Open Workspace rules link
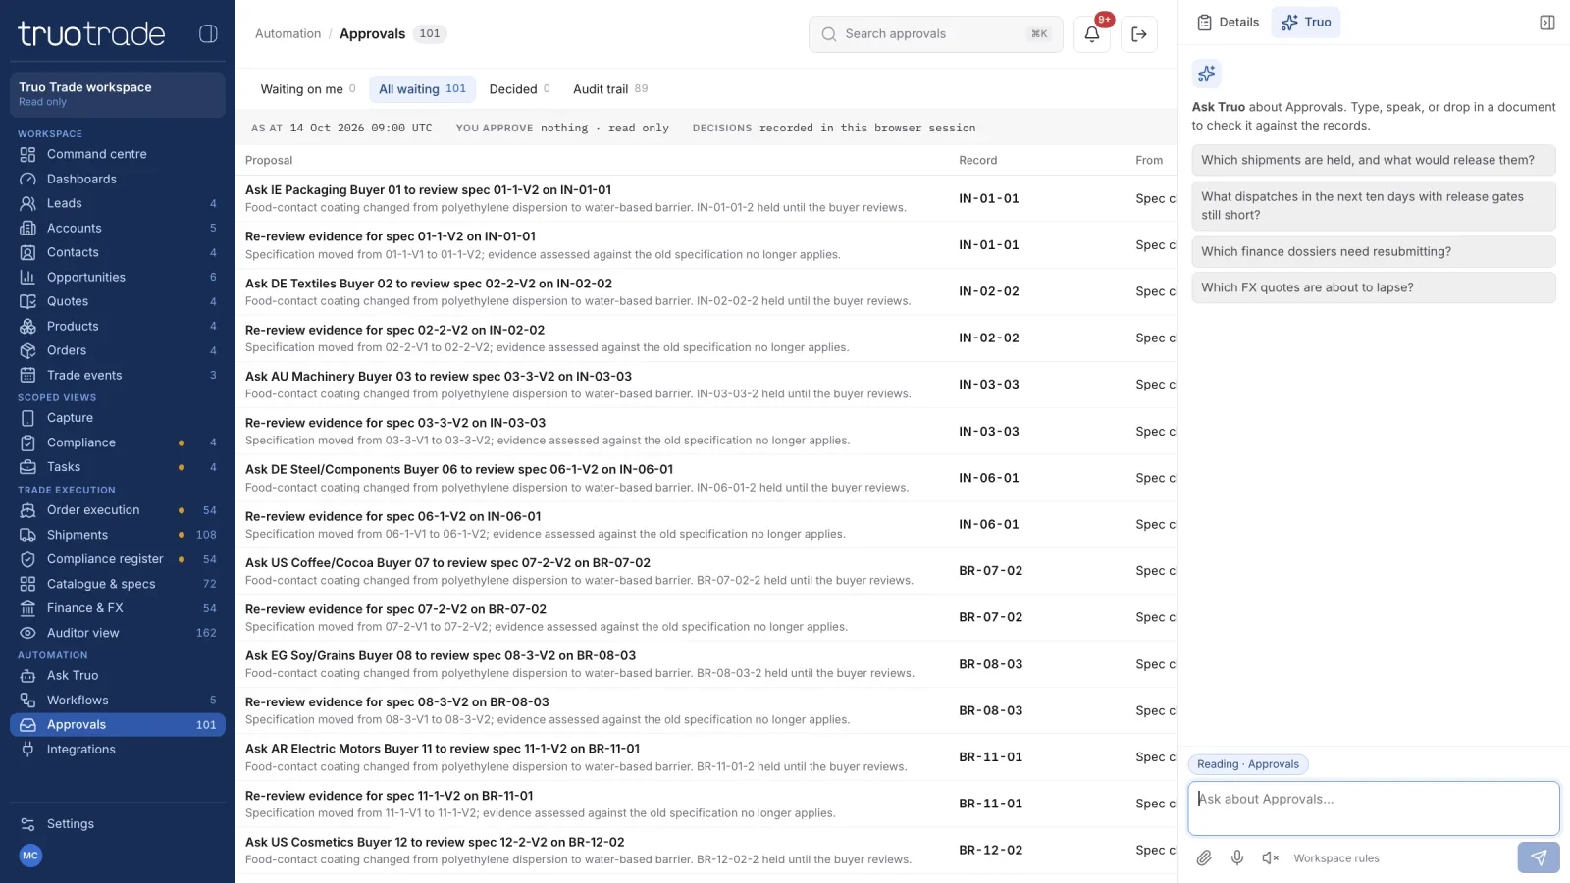The width and height of the screenshot is (1570, 883). coord(1335,858)
